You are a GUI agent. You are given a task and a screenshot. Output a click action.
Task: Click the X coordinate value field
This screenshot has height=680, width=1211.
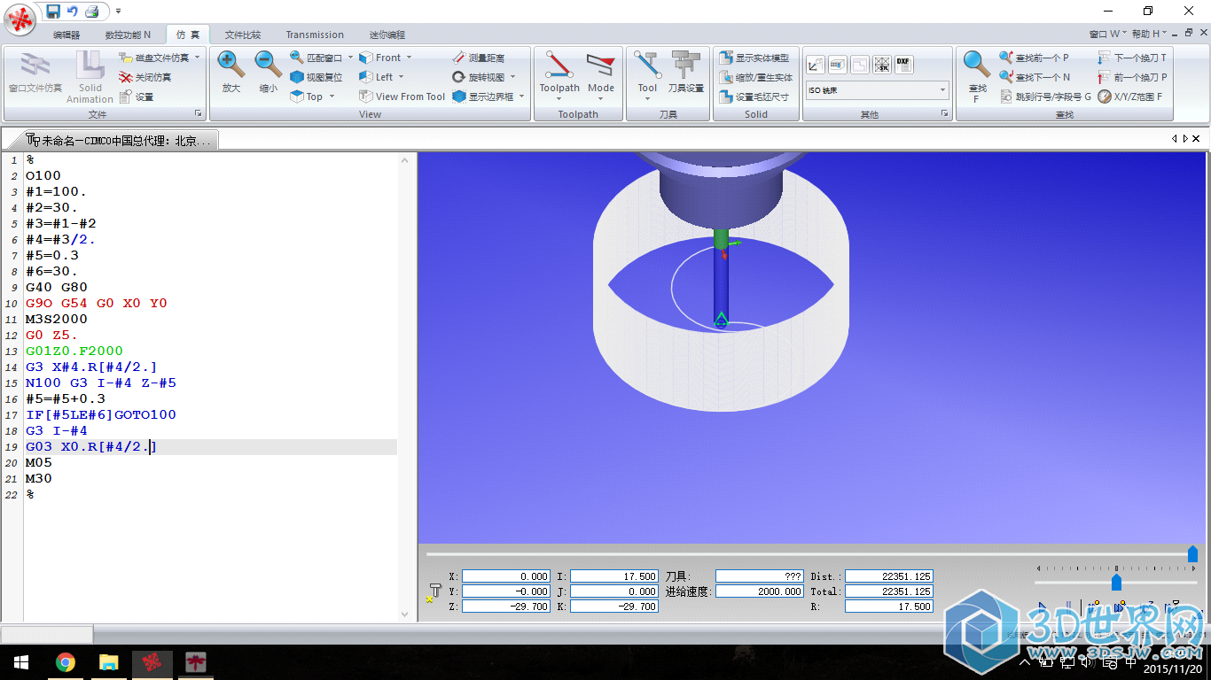[x=505, y=576]
